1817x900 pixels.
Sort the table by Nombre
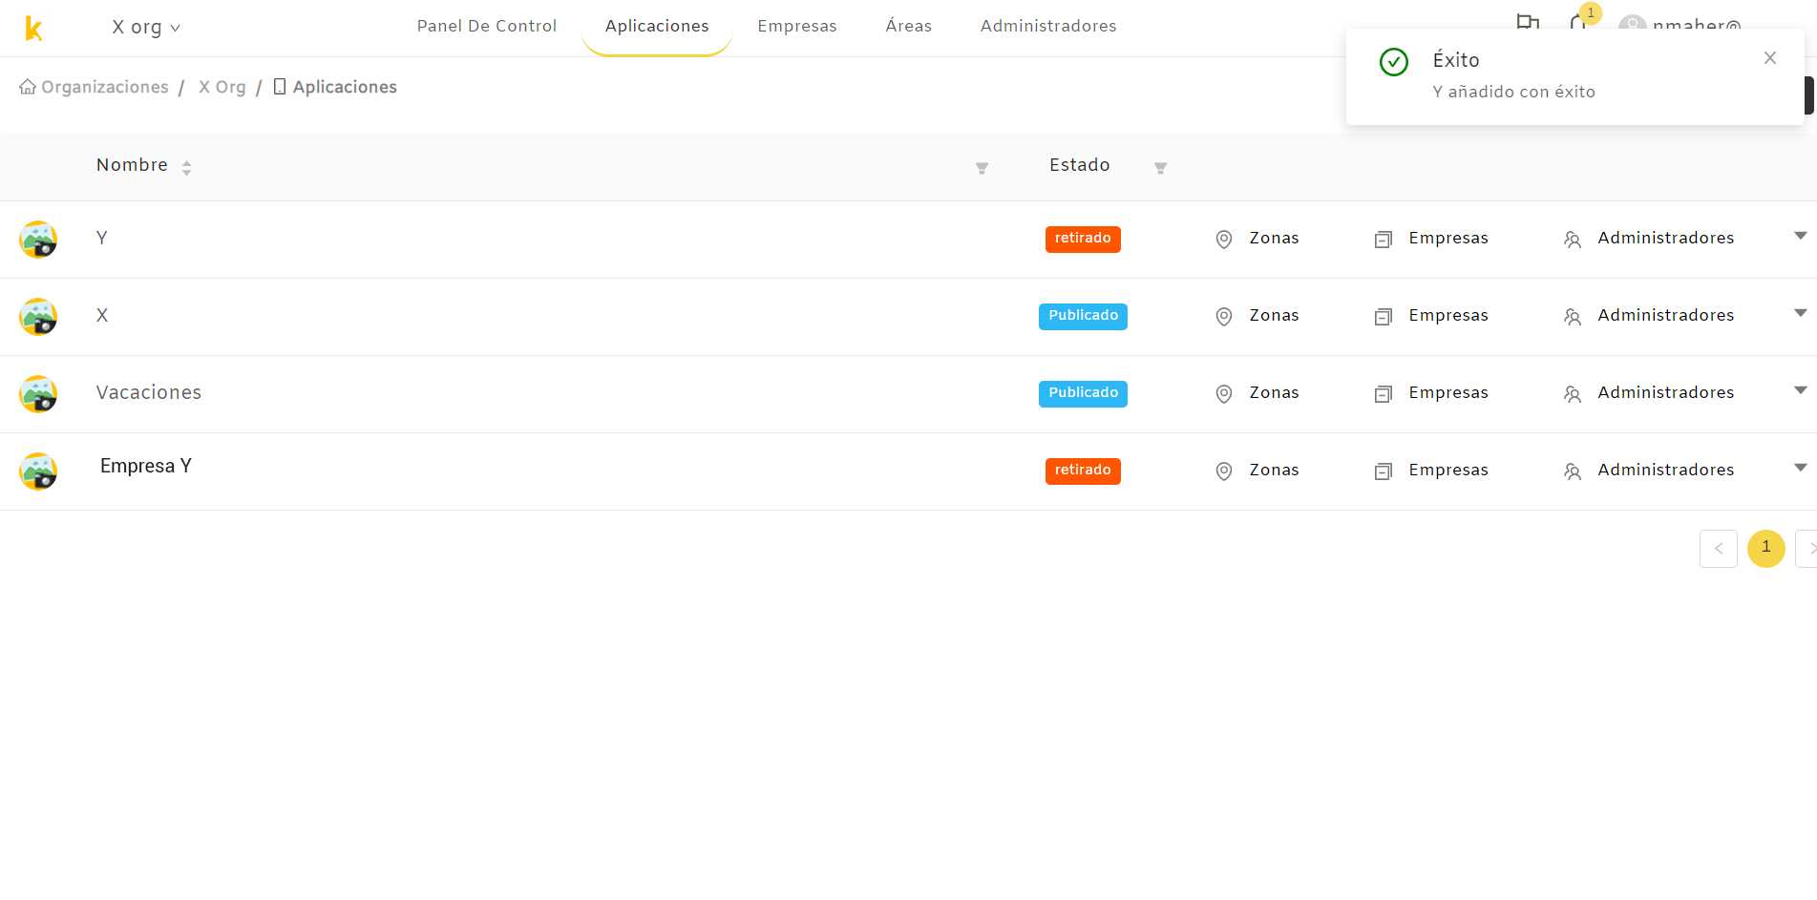point(186,168)
